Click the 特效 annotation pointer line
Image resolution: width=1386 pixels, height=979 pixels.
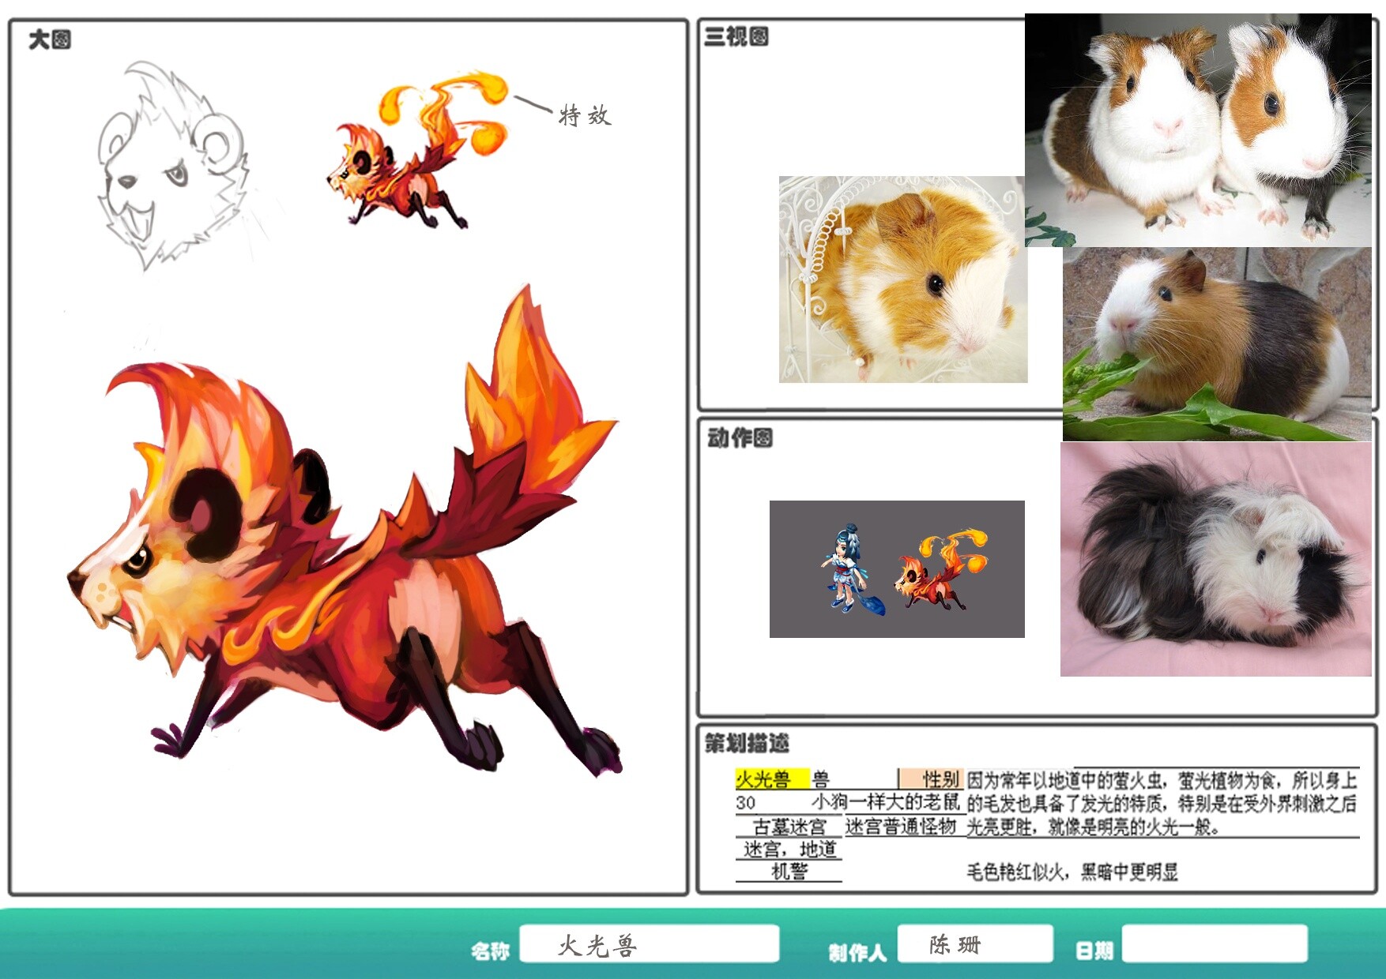(x=533, y=103)
